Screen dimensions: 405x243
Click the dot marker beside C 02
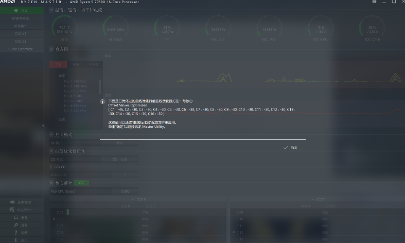(x=54, y=219)
